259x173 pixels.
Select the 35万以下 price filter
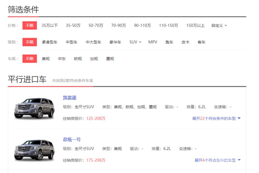pyautogui.click(x=50, y=26)
